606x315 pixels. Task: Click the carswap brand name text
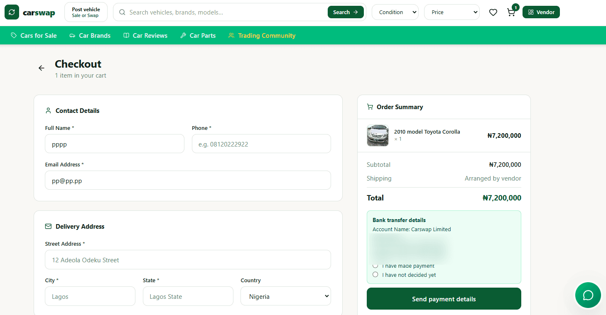pyautogui.click(x=39, y=13)
